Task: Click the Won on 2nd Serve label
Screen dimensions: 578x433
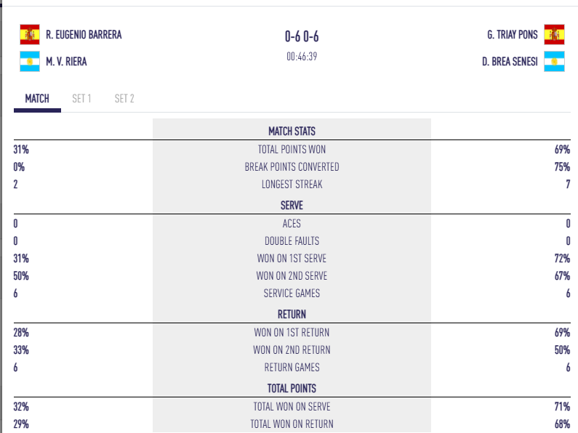Action: pyautogui.click(x=292, y=275)
